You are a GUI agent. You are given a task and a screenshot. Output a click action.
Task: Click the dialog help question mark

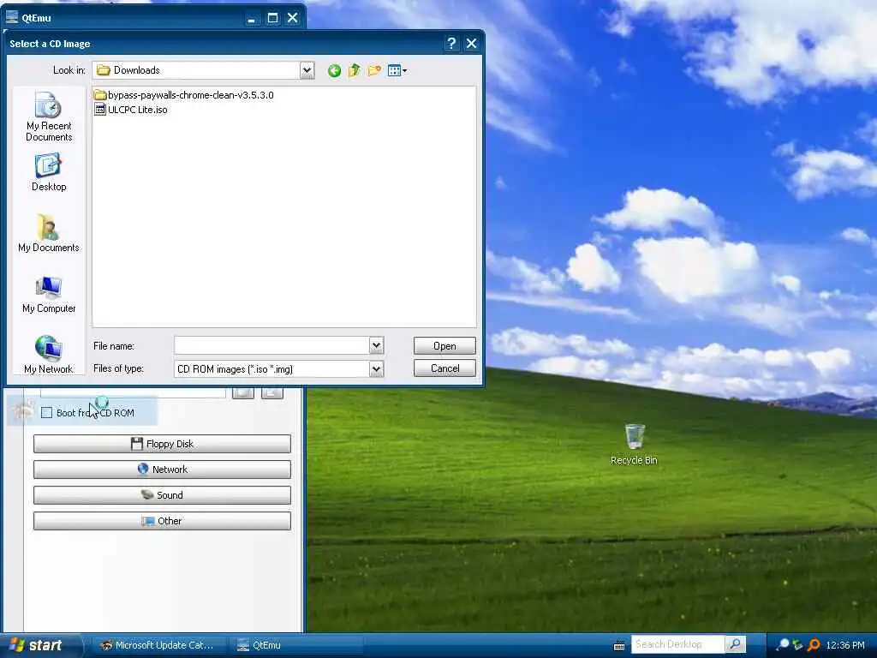tap(451, 44)
